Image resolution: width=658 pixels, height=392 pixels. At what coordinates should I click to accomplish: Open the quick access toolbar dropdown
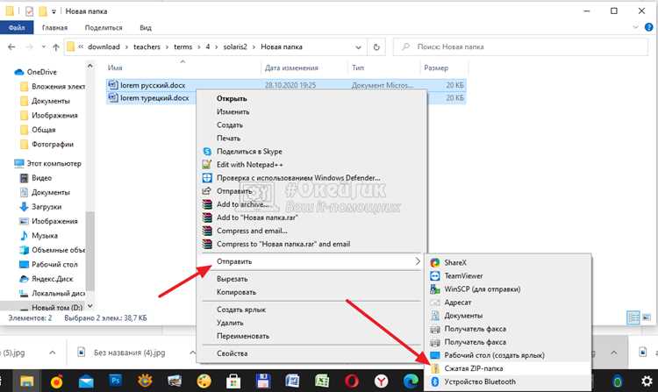point(54,11)
